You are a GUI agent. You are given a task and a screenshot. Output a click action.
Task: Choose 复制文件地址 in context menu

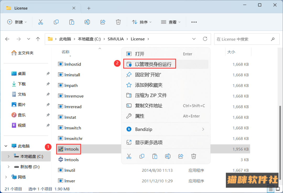(x=166, y=106)
